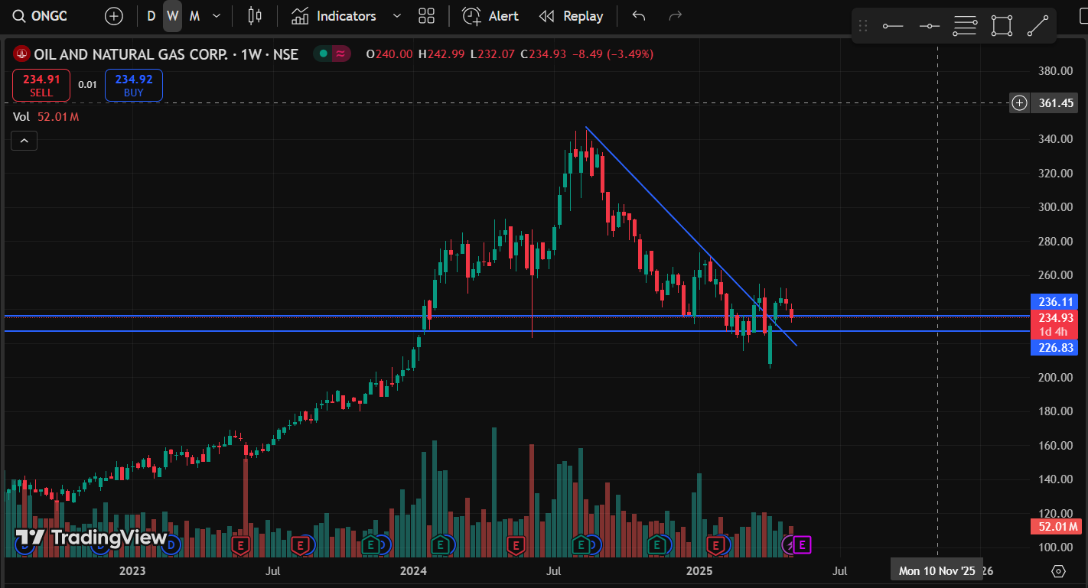Screen dimensions: 1088x588
Task: Open the Indicators dialog
Action: pos(334,16)
